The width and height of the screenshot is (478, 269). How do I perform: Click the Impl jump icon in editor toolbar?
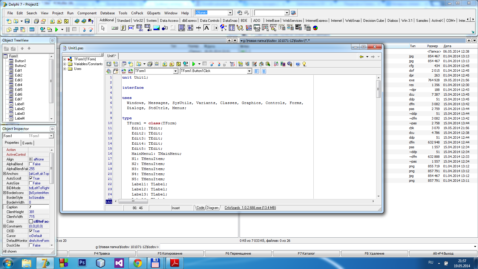click(x=131, y=71)
